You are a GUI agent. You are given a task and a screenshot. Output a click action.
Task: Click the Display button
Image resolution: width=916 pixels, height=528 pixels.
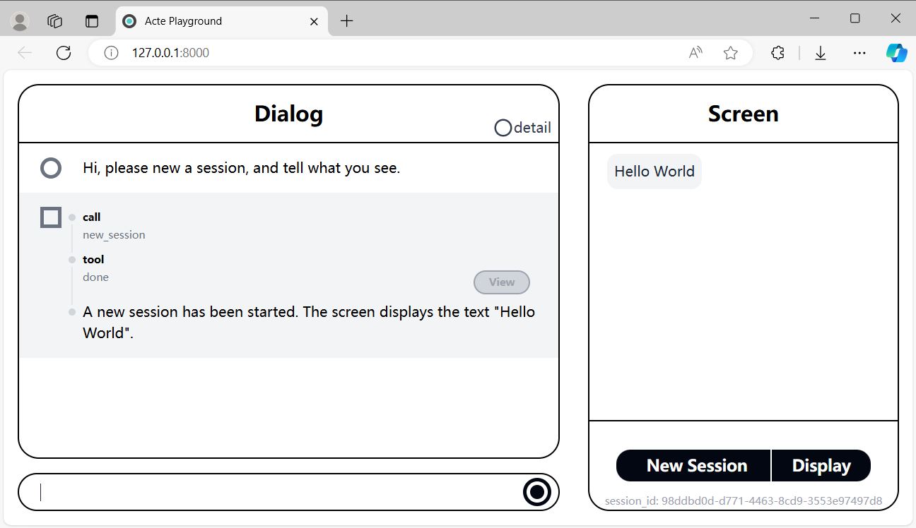821,465
